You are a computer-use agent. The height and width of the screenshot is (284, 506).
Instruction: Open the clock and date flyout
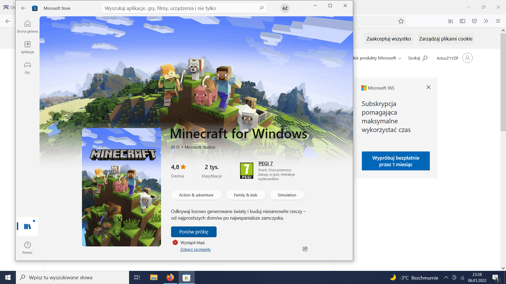click(x=477, y=277)
